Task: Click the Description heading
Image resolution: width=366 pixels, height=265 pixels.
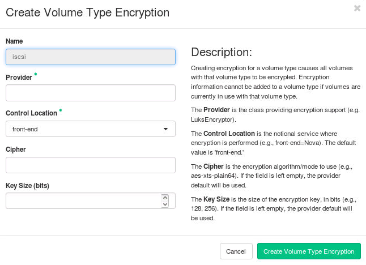Action: coord(222,53)
